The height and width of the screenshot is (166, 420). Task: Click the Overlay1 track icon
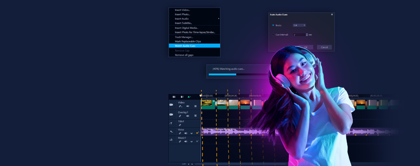(171, 114)
